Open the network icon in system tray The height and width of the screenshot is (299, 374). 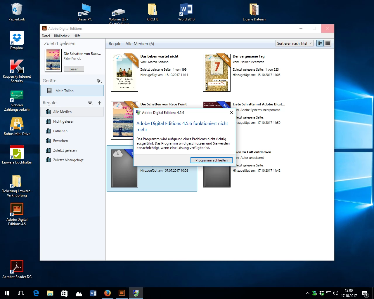[329, 293]
